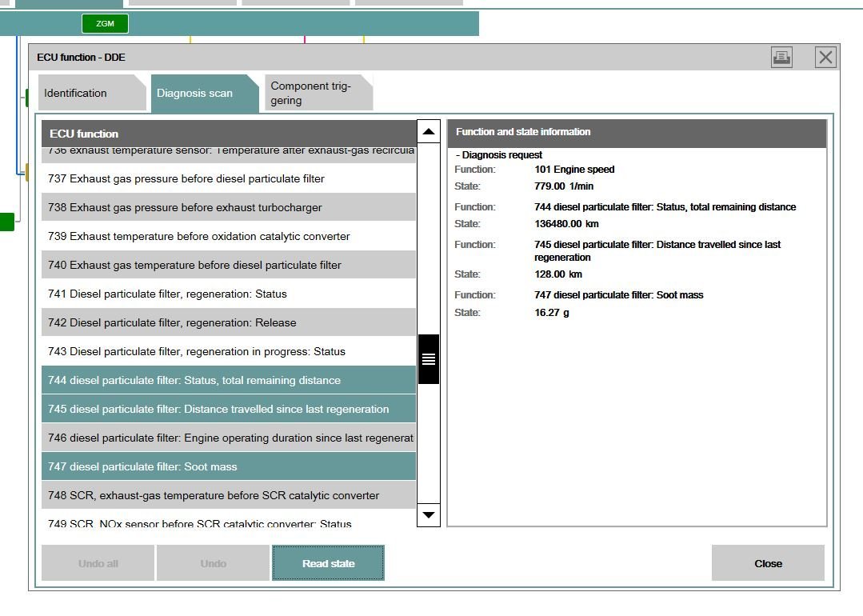Select 737 Exhaust gas pressure before particulate filter
The height and width of the screenshot is (616, 863).
(229, 178)
